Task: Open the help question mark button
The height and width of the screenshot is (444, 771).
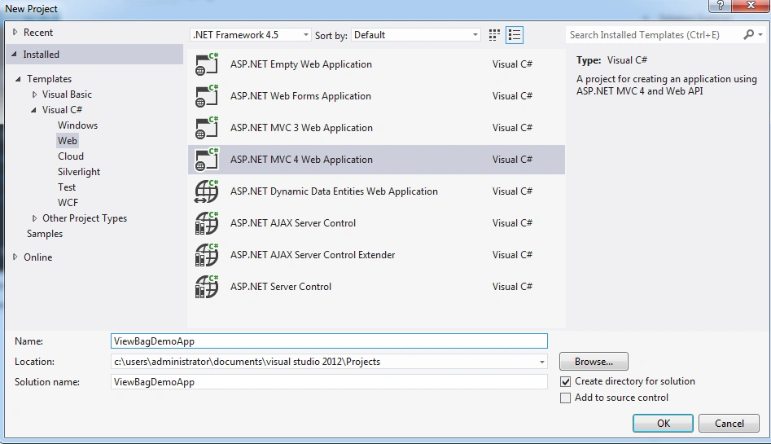Action: click(x=721, y=6)
